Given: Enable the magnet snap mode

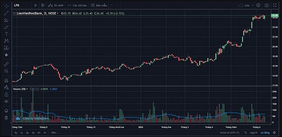Looking at the screenshot, I should tap(6, 80).
